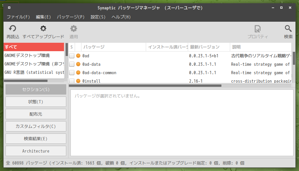
Task: Maximize the Synaptic window
Action: click(281, 8)
